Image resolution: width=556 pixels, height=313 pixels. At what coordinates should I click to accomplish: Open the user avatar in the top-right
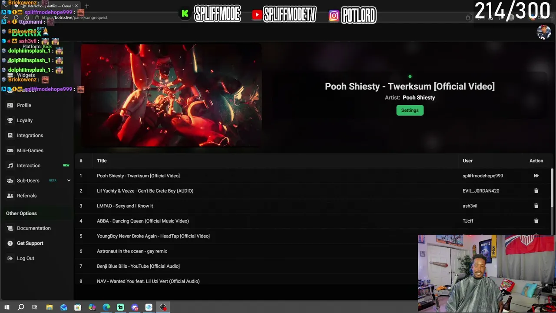(543, 32)
